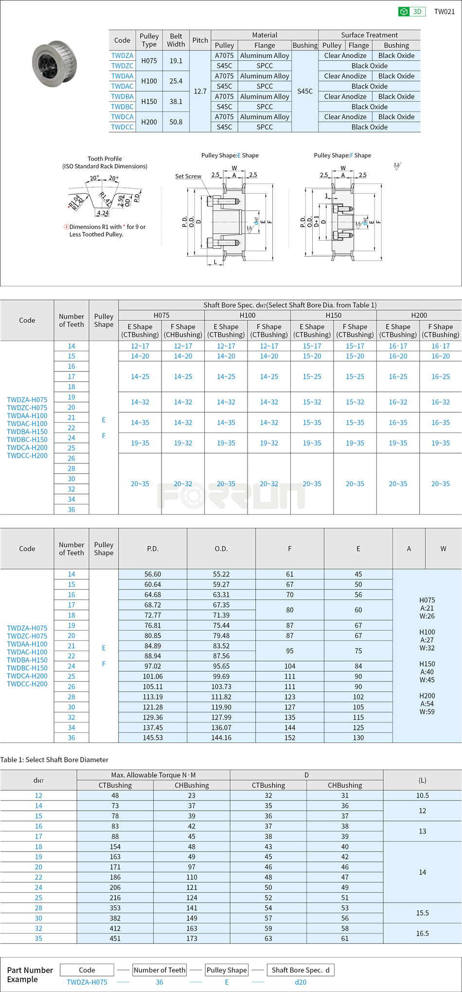Select the H075 pulley type cell
This screenshot has width=462, height=992.
pyautogui.click(x=149, y=61)
